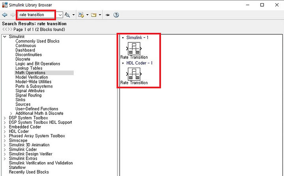Click the back navigation arrow
The height and width of the screenshot is (176, 284).
click(5, 15)
